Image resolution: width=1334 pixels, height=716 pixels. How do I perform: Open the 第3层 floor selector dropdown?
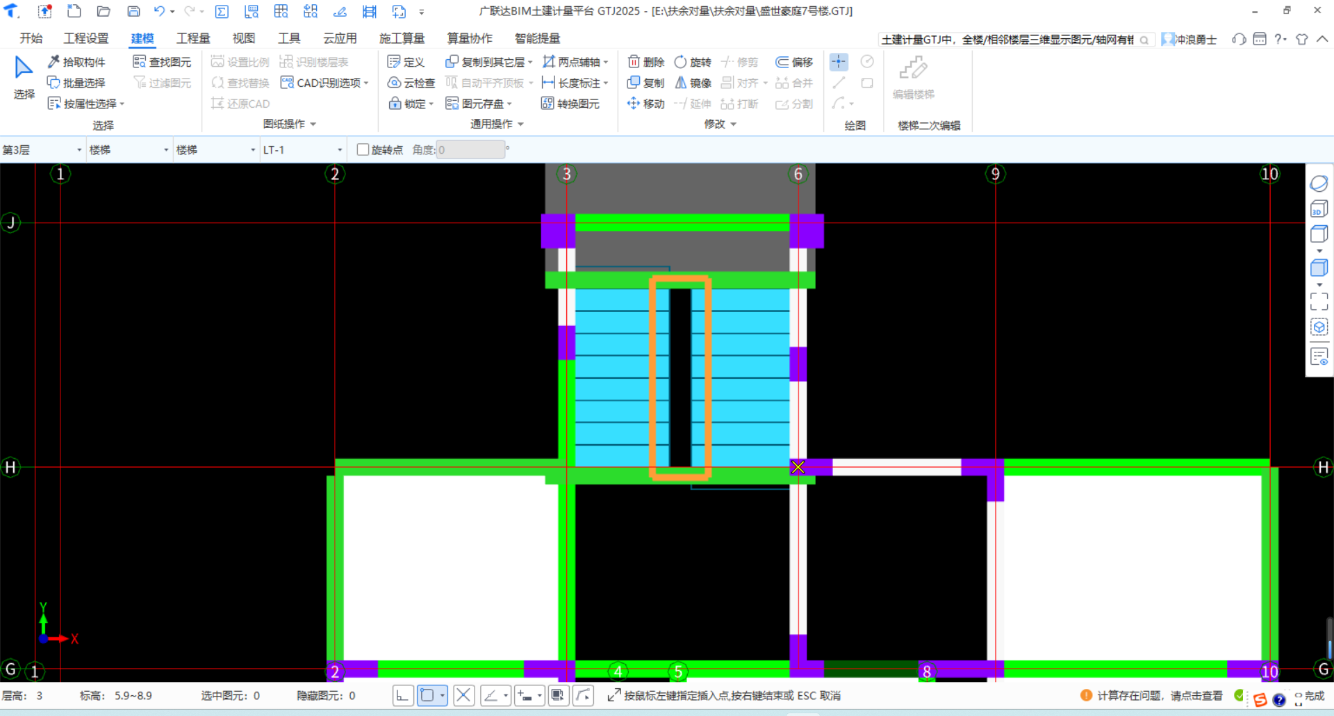[x=79, y=149]
